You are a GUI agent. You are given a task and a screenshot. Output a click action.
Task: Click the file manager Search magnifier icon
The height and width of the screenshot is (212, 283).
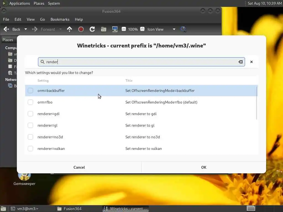(183, 29)
